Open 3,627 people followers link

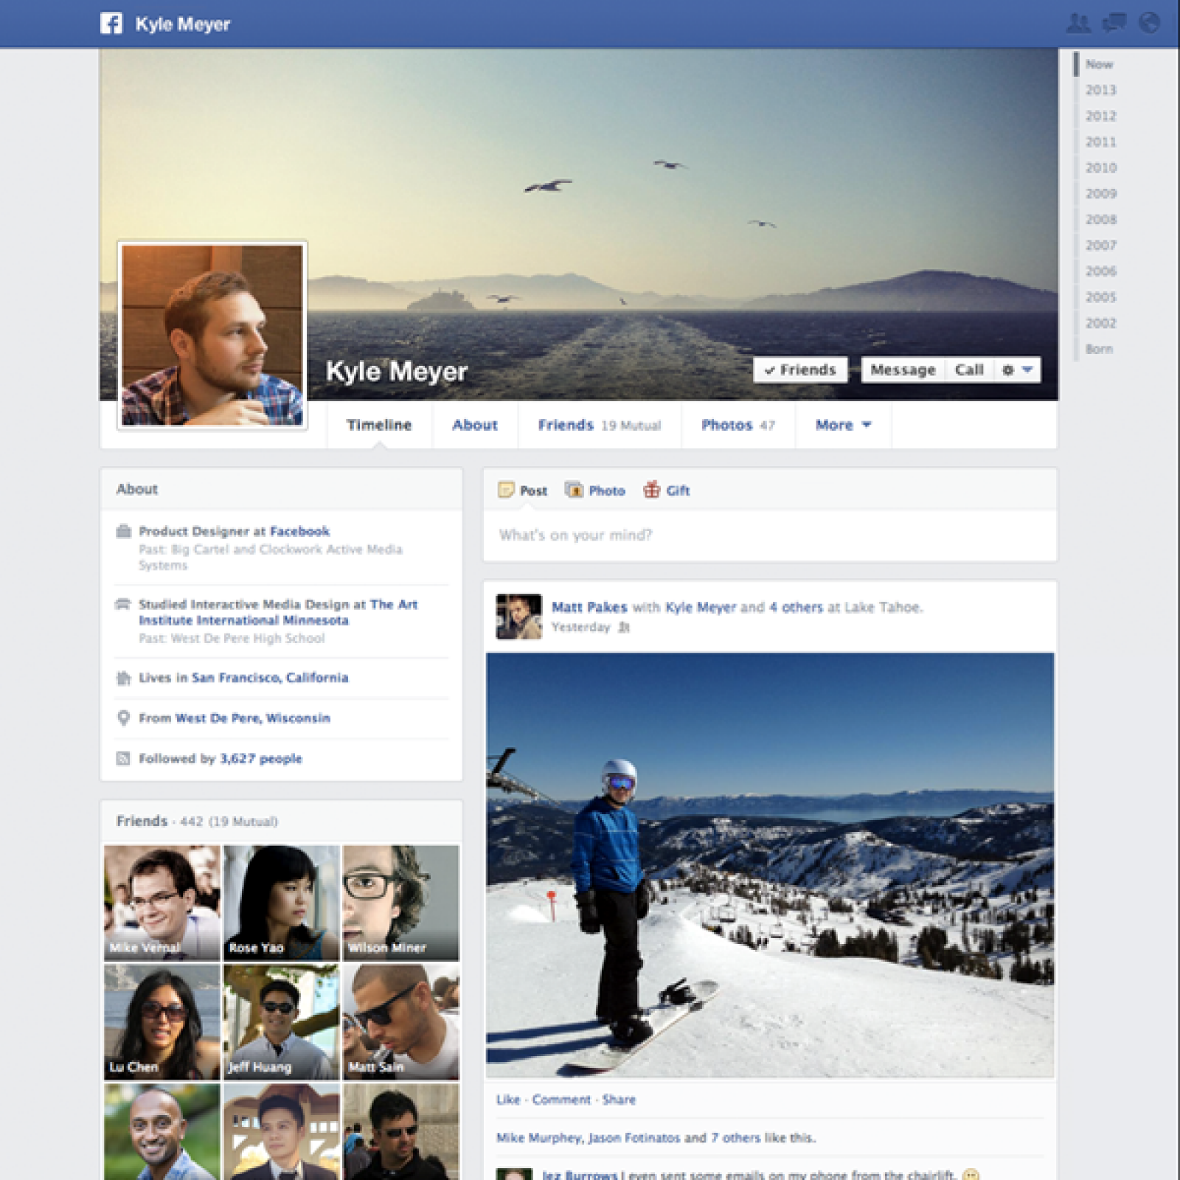tap(261, 758)
